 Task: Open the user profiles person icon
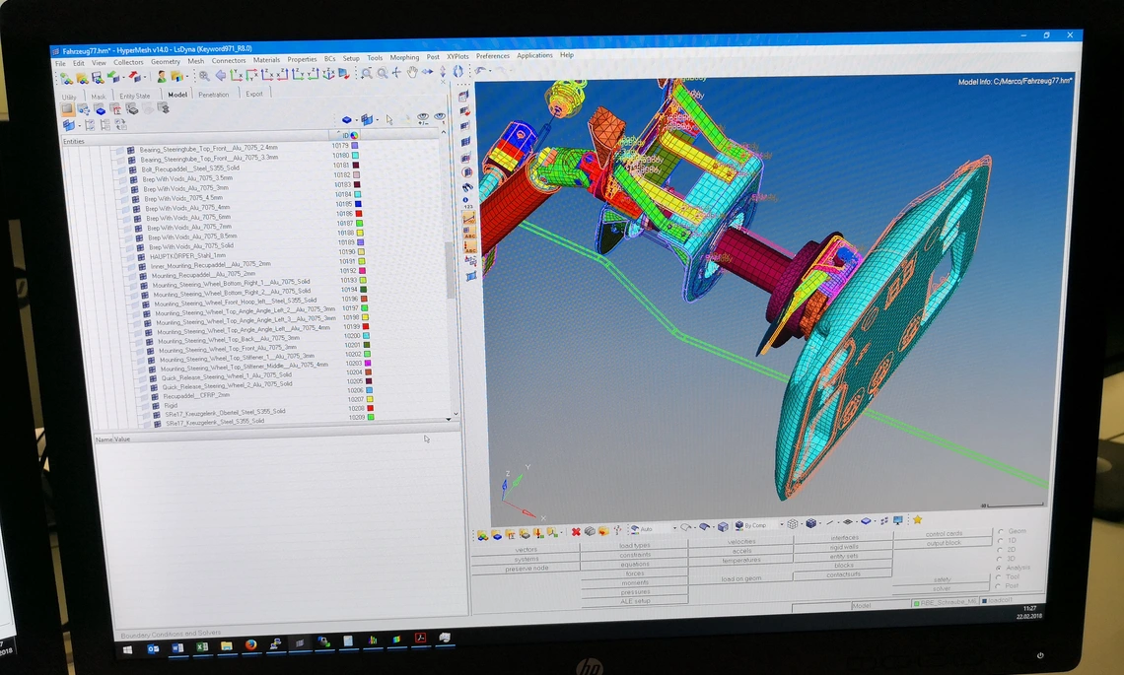pos(162,76)
